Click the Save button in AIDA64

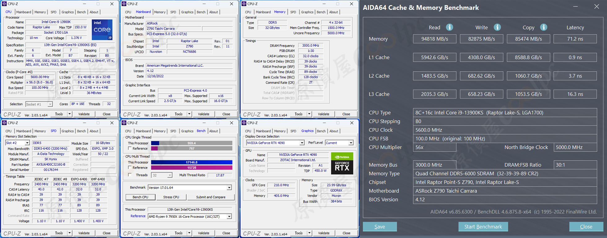pos(380,227)
